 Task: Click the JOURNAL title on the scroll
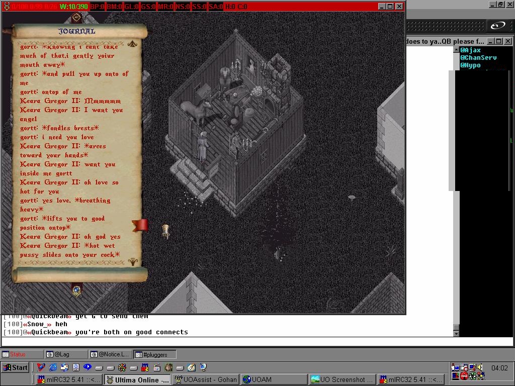[77, 32]
